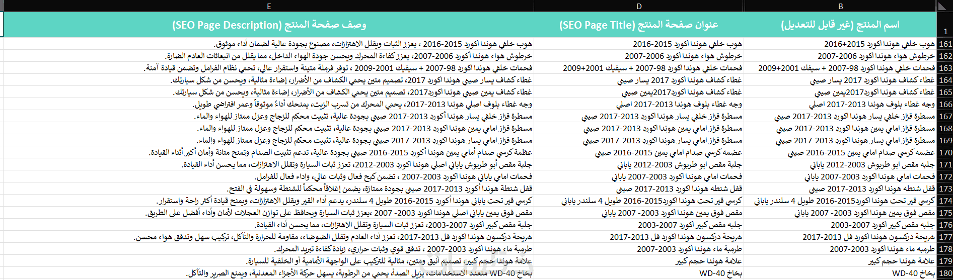Image resolution: width=953 pixels, height=280 pixels.
Task: Select column D cell 'علامة هوندا حجم كبير'
Action: 639,261
